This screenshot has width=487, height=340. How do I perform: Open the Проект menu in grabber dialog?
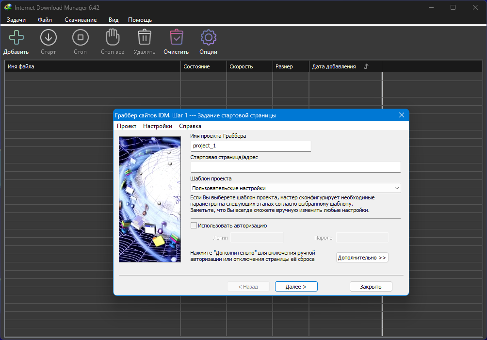[127, 126]
